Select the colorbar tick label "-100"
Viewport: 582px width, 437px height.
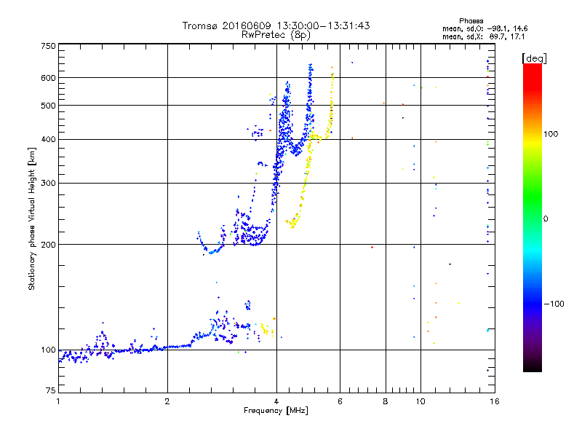(554, 304)
